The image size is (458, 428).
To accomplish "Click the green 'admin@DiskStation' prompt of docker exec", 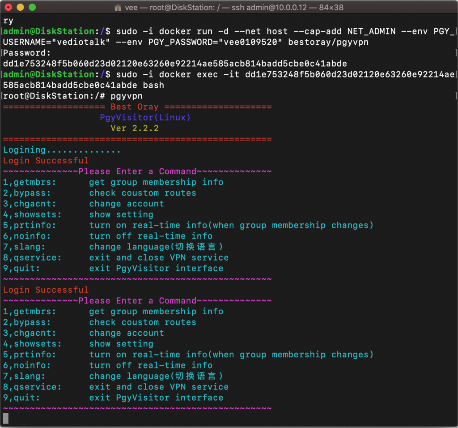I will click(49, 74).
